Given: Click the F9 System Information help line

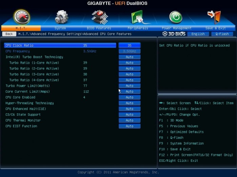Looking at the screenshot, I should tap(181, 143).
